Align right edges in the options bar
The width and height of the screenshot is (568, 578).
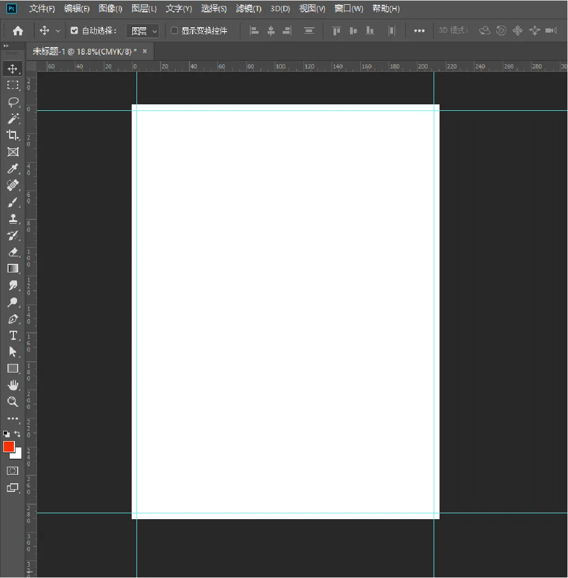click(x=287, y=31)
